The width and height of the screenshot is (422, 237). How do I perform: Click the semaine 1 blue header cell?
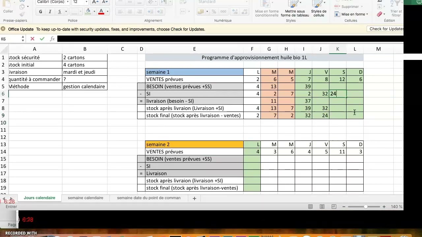point(194,72)
